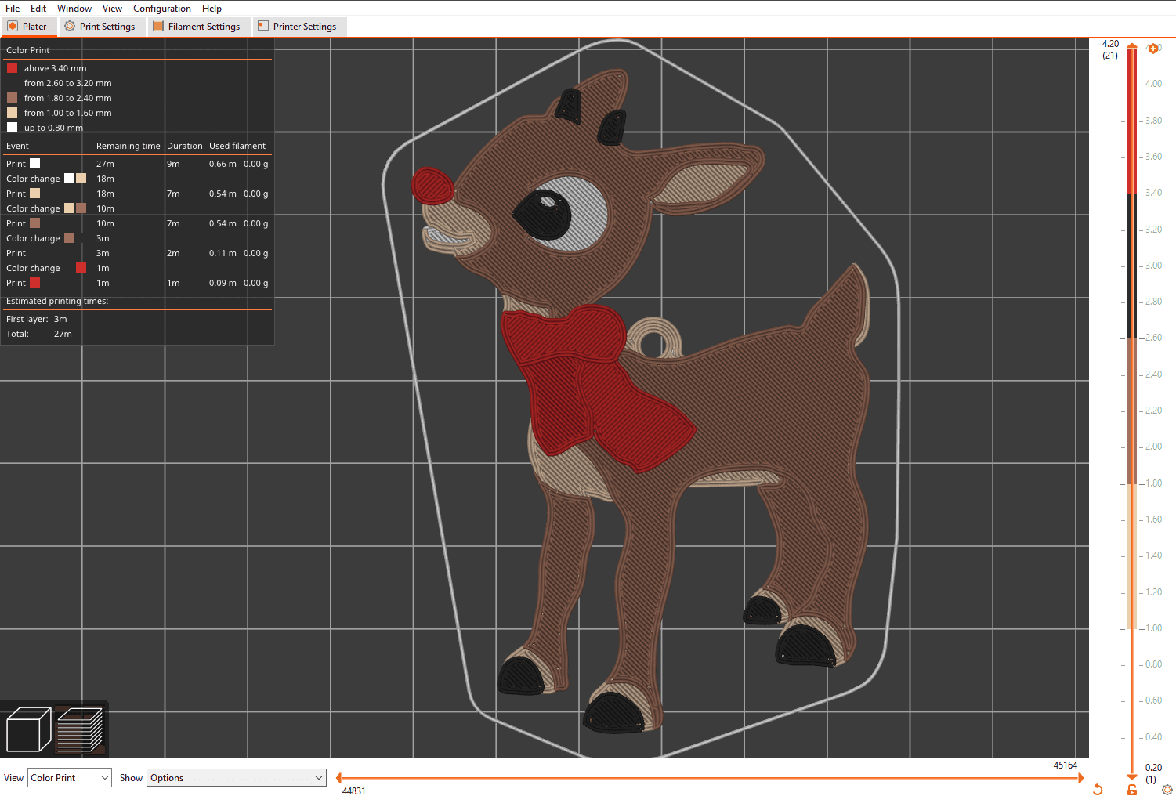Toggle the one-layer lock icon

pos(1132,789)
